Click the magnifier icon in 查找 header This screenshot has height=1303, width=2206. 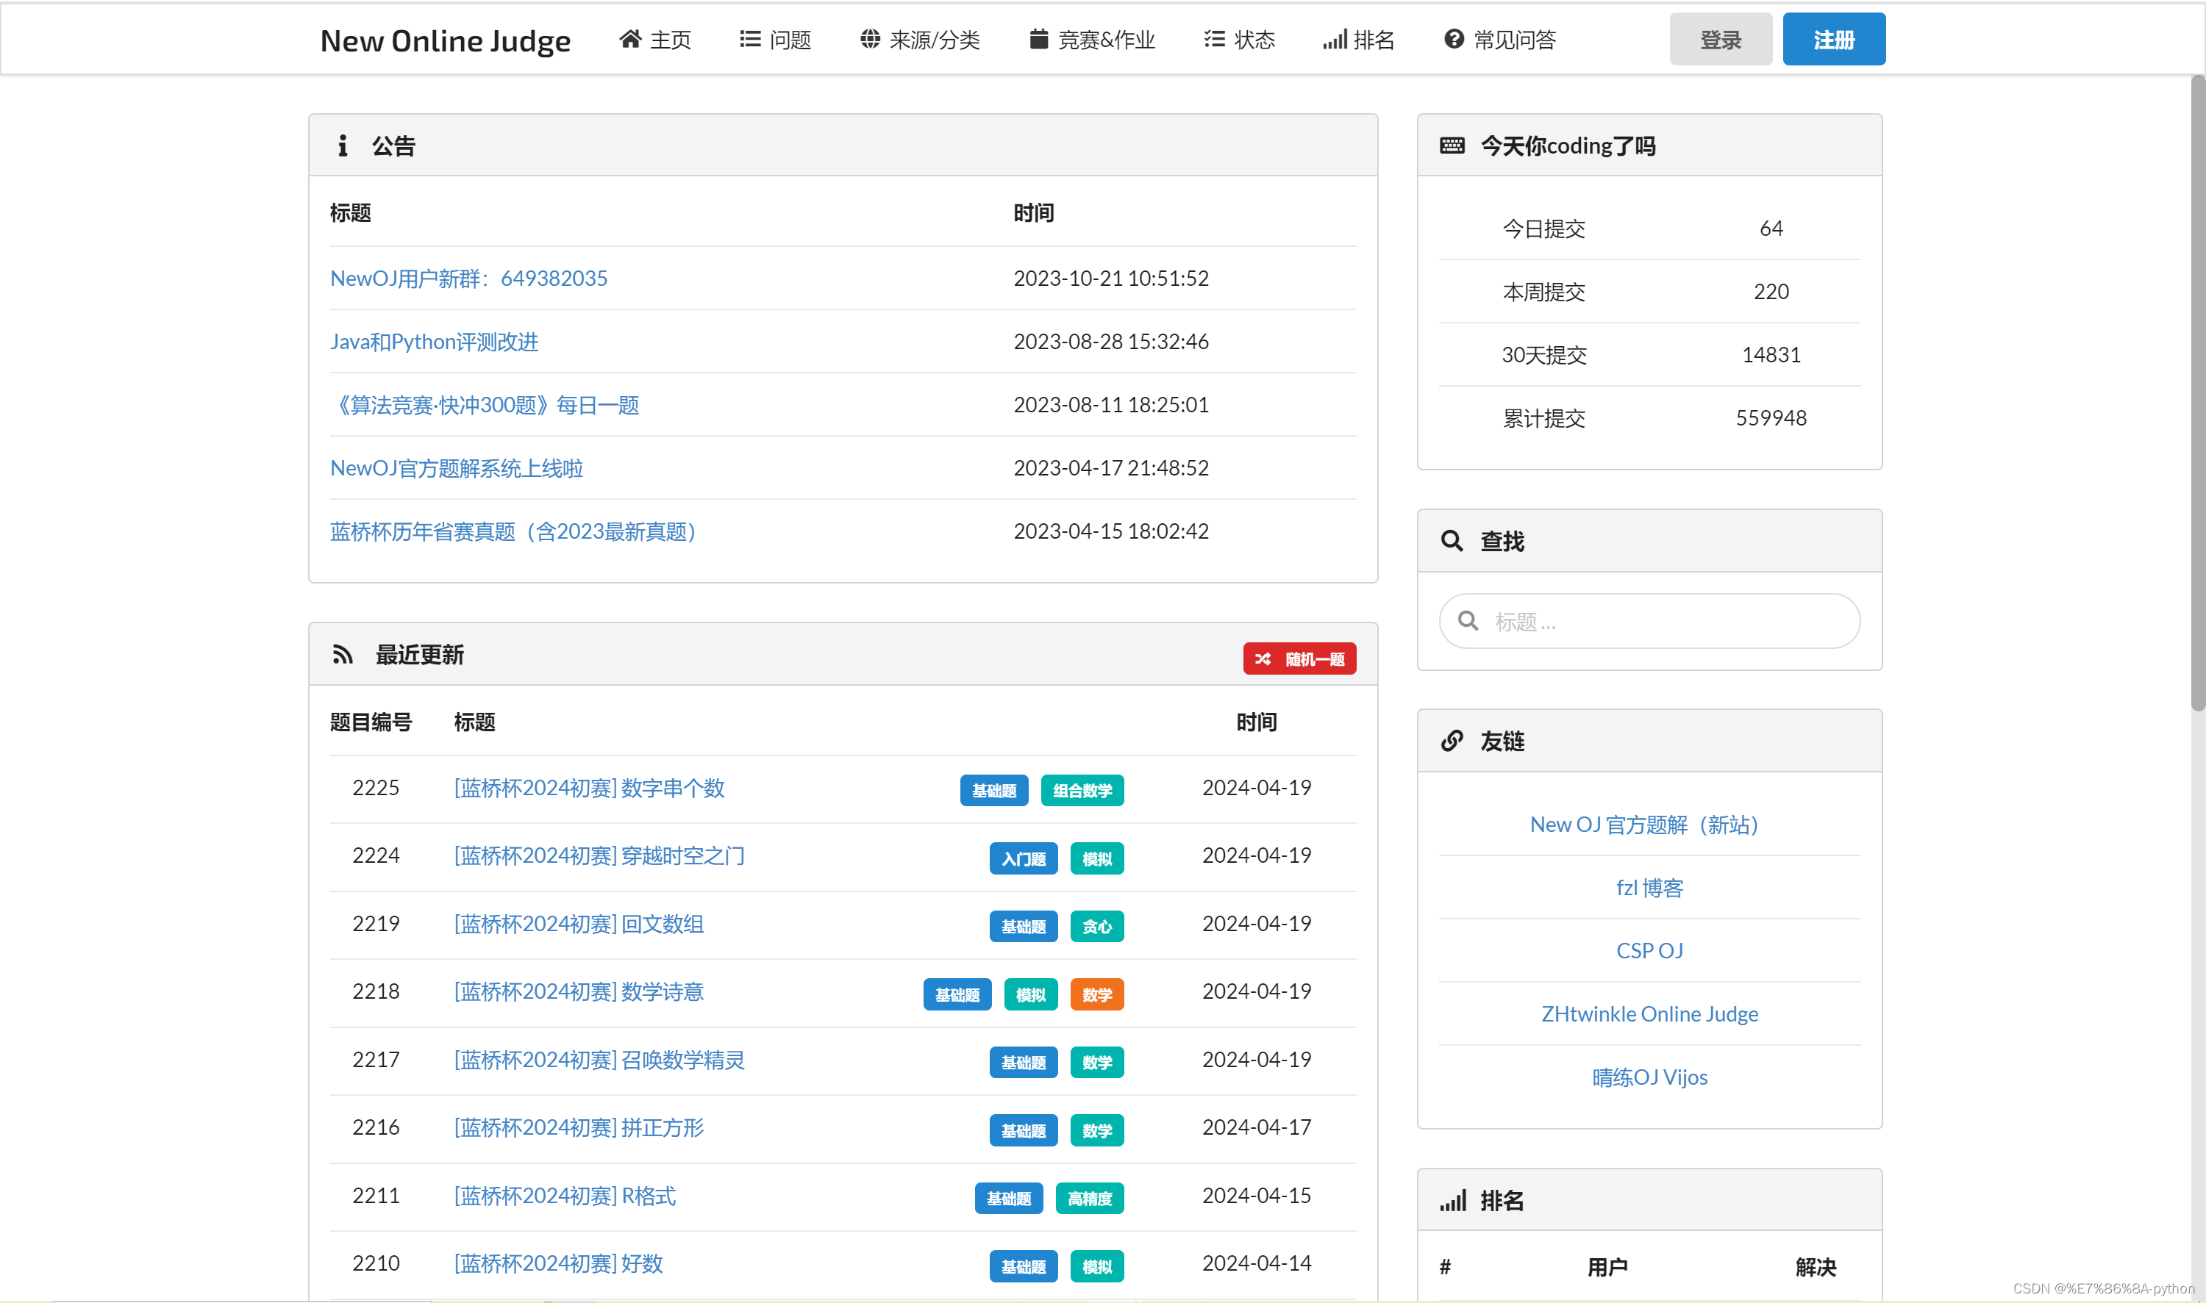pyautogui.click(x=1452, y=540)
